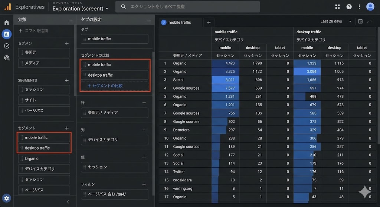Click drag handle of desktop traffic comparison

[85, 75]
